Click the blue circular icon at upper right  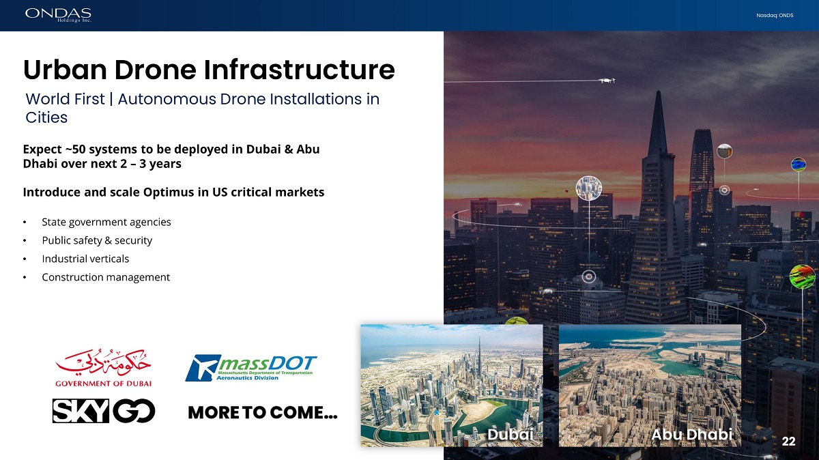pos(798,164)
